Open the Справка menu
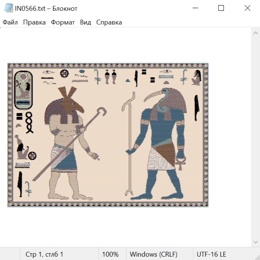260x260 pixels. click(x=109, y=23)
